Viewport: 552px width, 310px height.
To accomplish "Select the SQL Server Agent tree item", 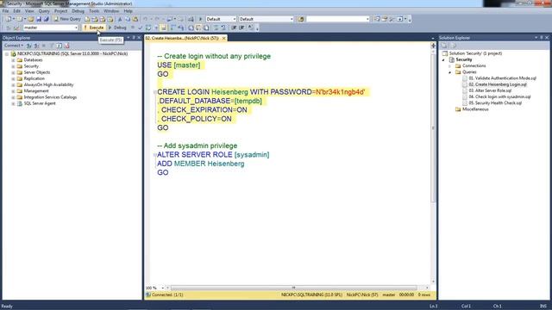I will tap(40, 103).
